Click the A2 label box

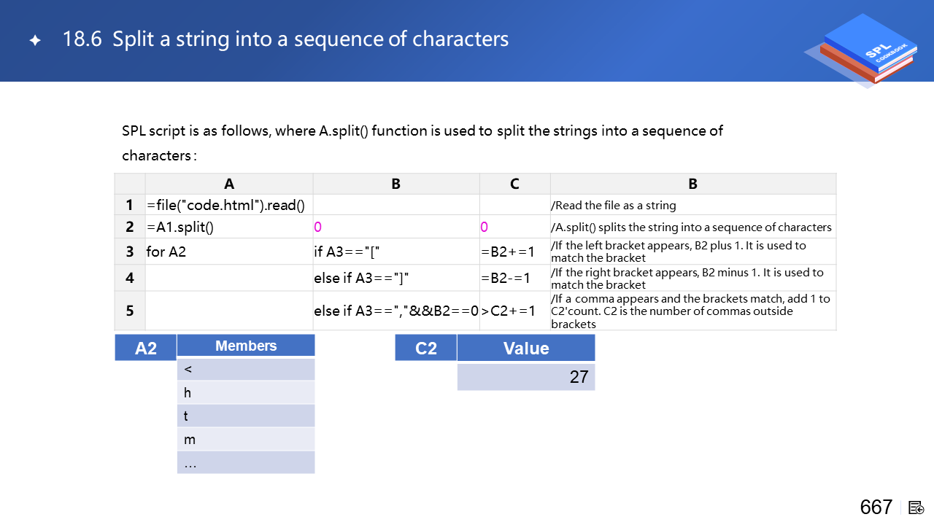(x=145, y=348)
